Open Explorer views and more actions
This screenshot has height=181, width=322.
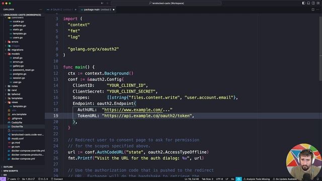click(x=40, y=10)
